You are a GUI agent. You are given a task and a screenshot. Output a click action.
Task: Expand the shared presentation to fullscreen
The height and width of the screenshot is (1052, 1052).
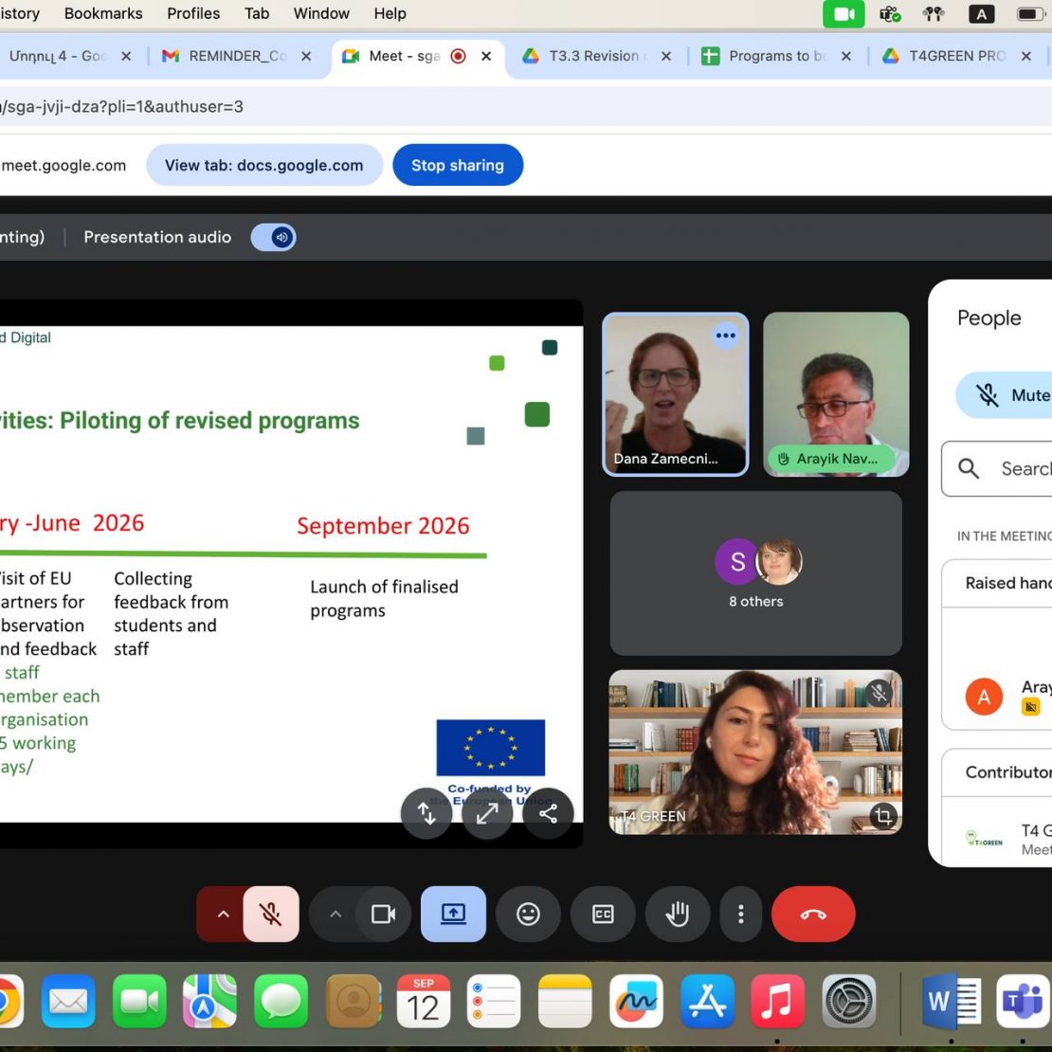coord(487,813)
